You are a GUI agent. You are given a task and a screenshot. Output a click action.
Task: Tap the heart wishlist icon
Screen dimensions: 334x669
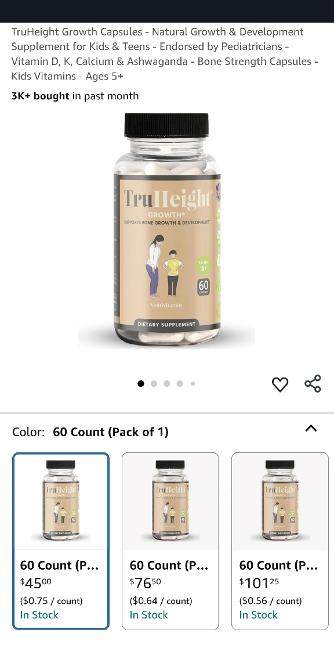(280, 384)
